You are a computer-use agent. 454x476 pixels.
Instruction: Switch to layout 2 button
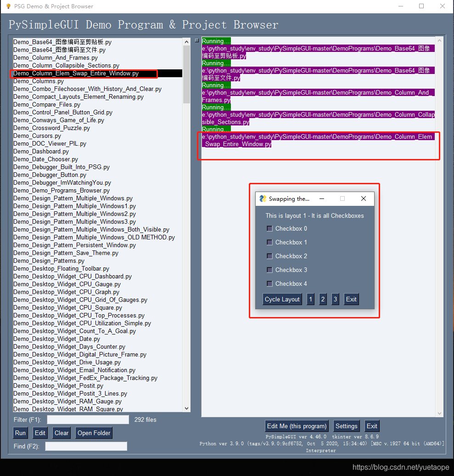point(323,299)
